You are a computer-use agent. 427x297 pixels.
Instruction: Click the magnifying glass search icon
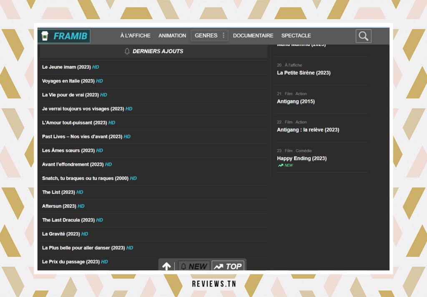tap(363, 36)
